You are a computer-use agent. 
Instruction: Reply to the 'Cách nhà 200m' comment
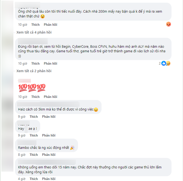[x=50, y=25]
